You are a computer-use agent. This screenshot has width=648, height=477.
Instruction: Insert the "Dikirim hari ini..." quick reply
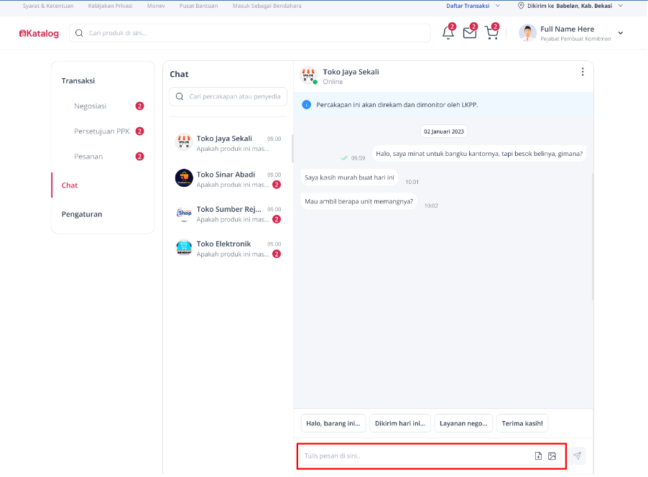click(x=399, y=423)
